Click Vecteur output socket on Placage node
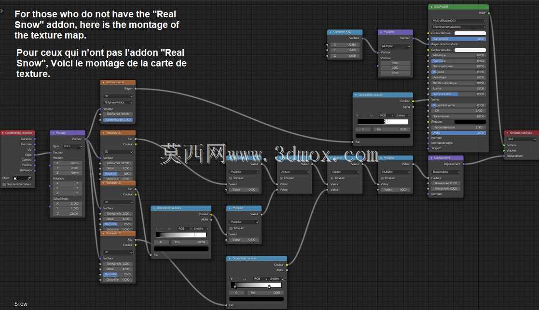The image size is (539, 310). (x=85, y=139)
